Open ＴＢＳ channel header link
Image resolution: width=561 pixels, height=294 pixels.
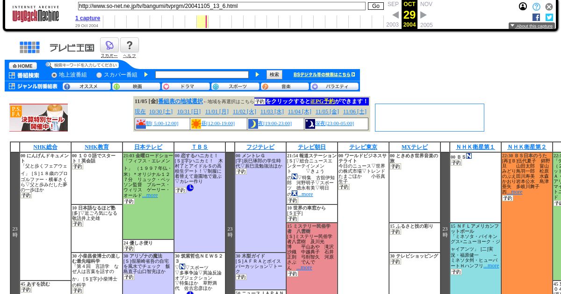(200, 147)
